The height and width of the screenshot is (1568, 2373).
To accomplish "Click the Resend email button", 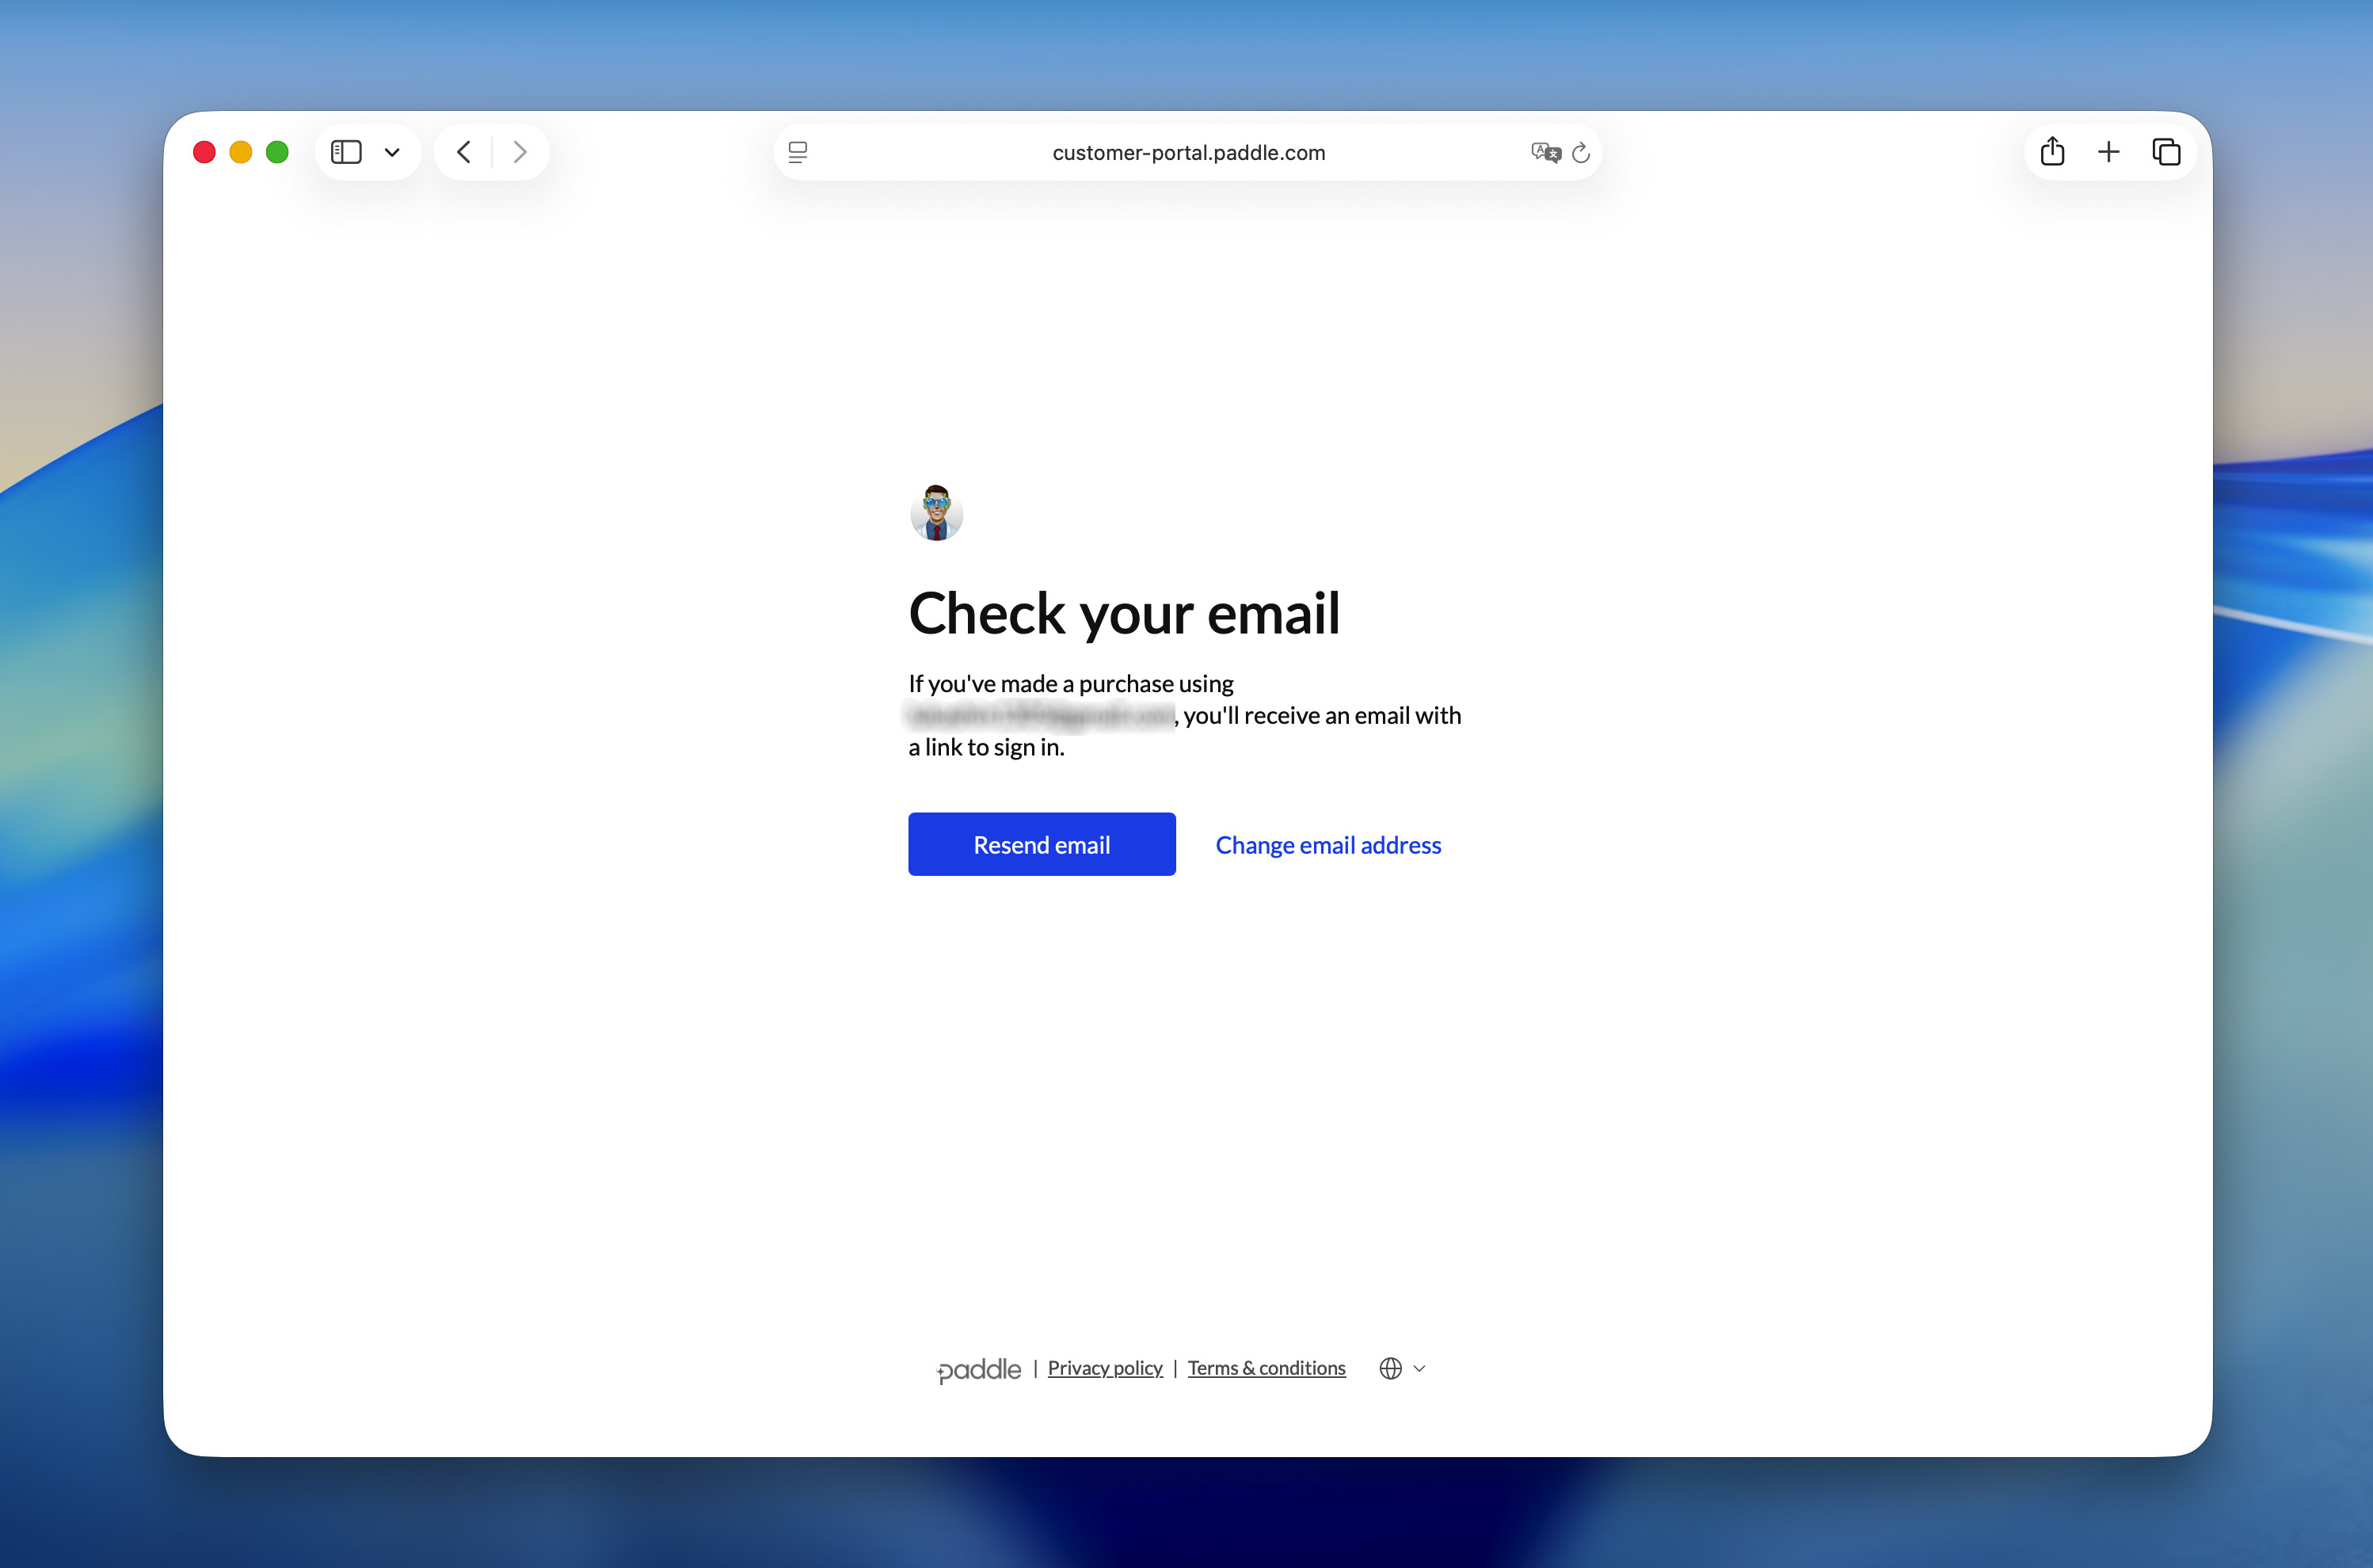I will click(x=1042, y=844).
